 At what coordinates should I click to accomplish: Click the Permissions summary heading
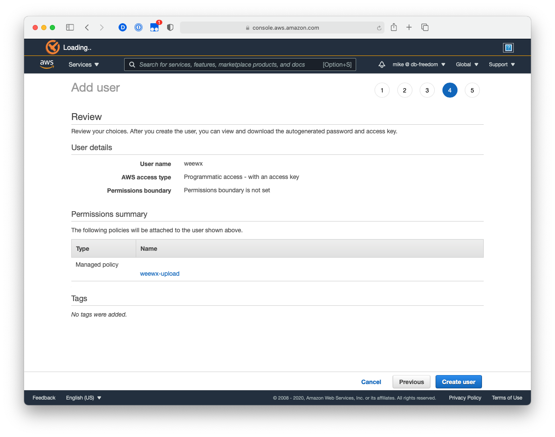tap(109, 214)
